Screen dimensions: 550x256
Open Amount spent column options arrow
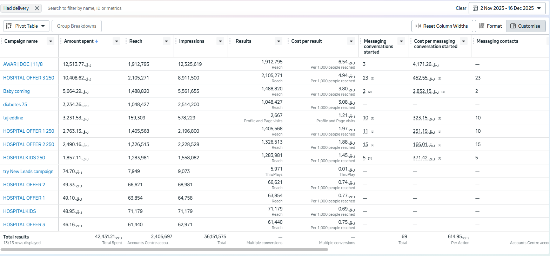(116, 41)
